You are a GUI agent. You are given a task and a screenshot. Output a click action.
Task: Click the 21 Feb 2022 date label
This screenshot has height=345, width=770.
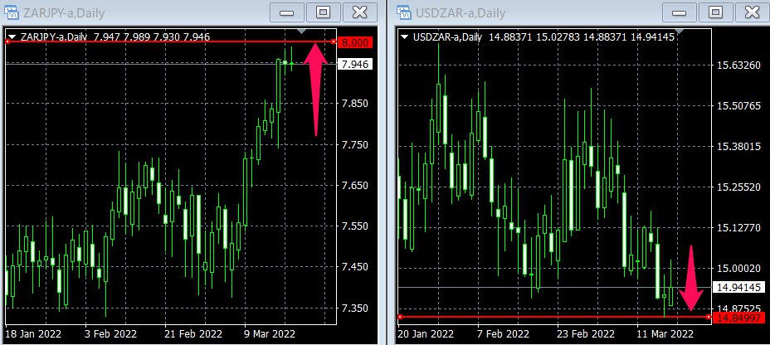192,333
